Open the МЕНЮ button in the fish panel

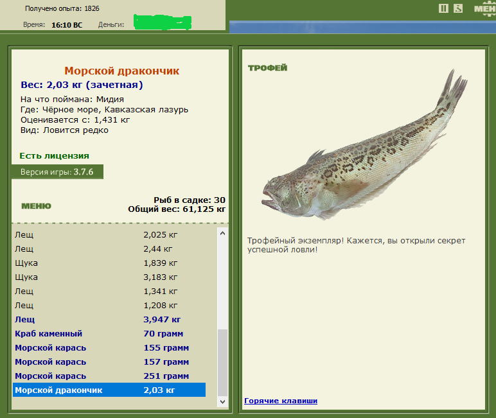pyautogui.click(x=37, y=206)
